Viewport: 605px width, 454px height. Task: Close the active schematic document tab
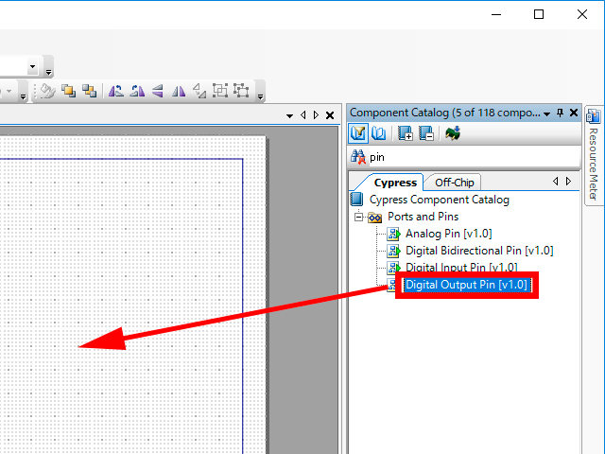[330, 115]
